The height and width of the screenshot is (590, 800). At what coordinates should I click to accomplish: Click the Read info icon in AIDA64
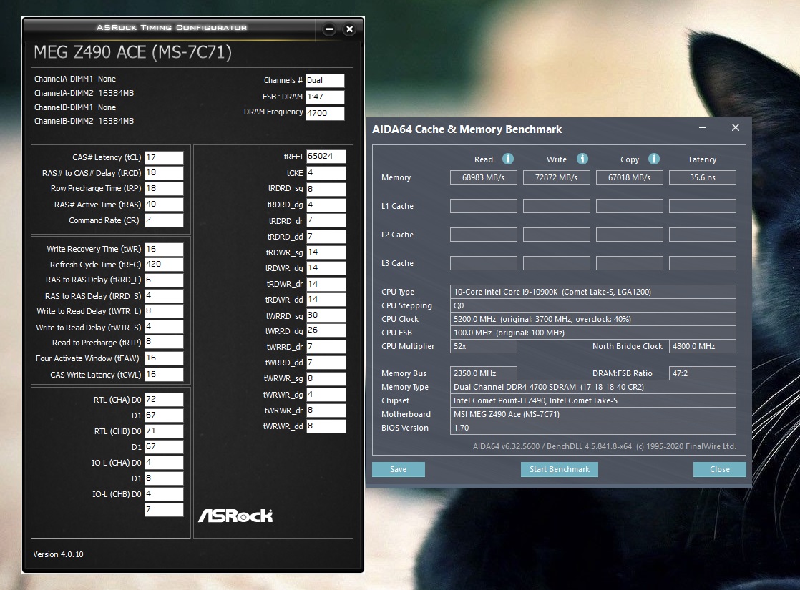pyautogui.click(x=507, y=159)
